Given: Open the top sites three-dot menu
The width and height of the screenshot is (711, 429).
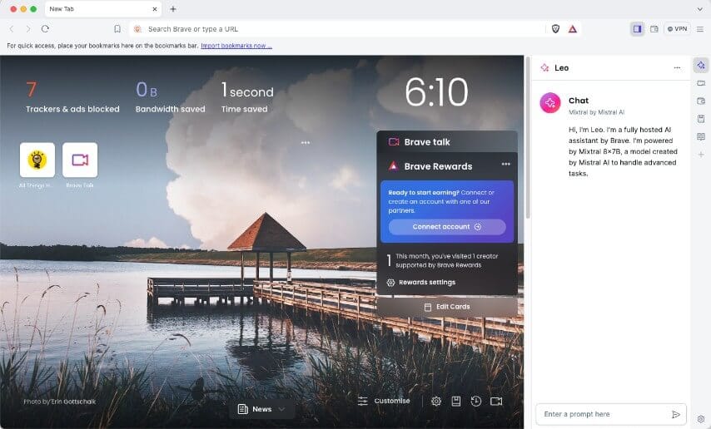Looking at the screenshot, I should (x=306, y=143).
